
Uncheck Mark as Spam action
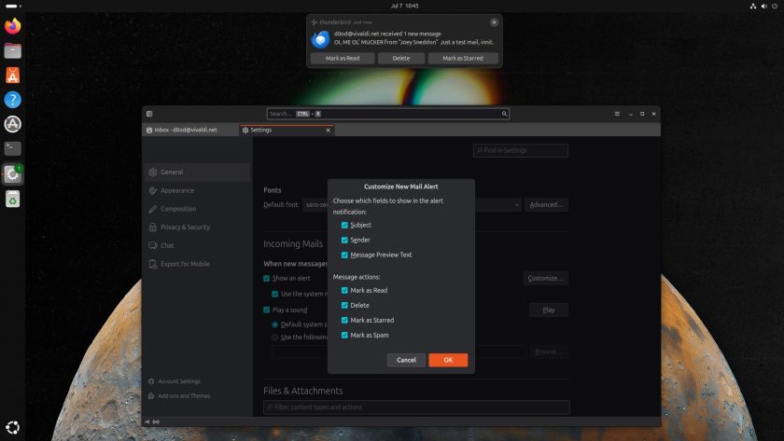[x=344, y=335]
